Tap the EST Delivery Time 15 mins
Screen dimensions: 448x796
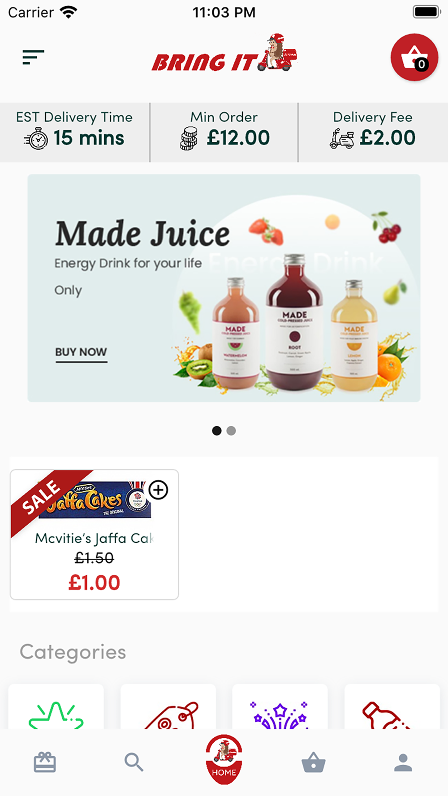(x=74, y=132)
